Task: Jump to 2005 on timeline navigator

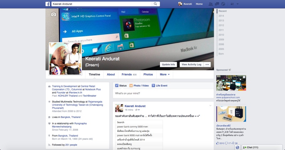Action: coord(221,49)
